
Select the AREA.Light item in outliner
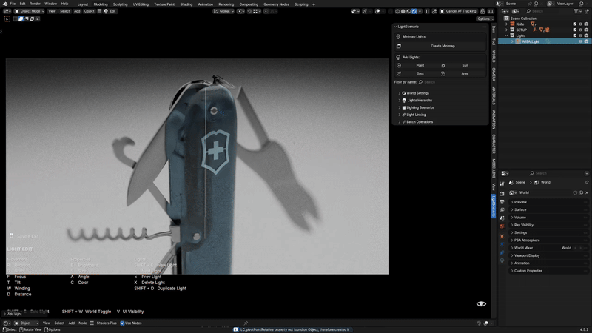coord(530,41)
